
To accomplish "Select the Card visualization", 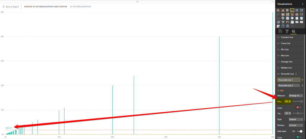I will [x=297, y=22].
